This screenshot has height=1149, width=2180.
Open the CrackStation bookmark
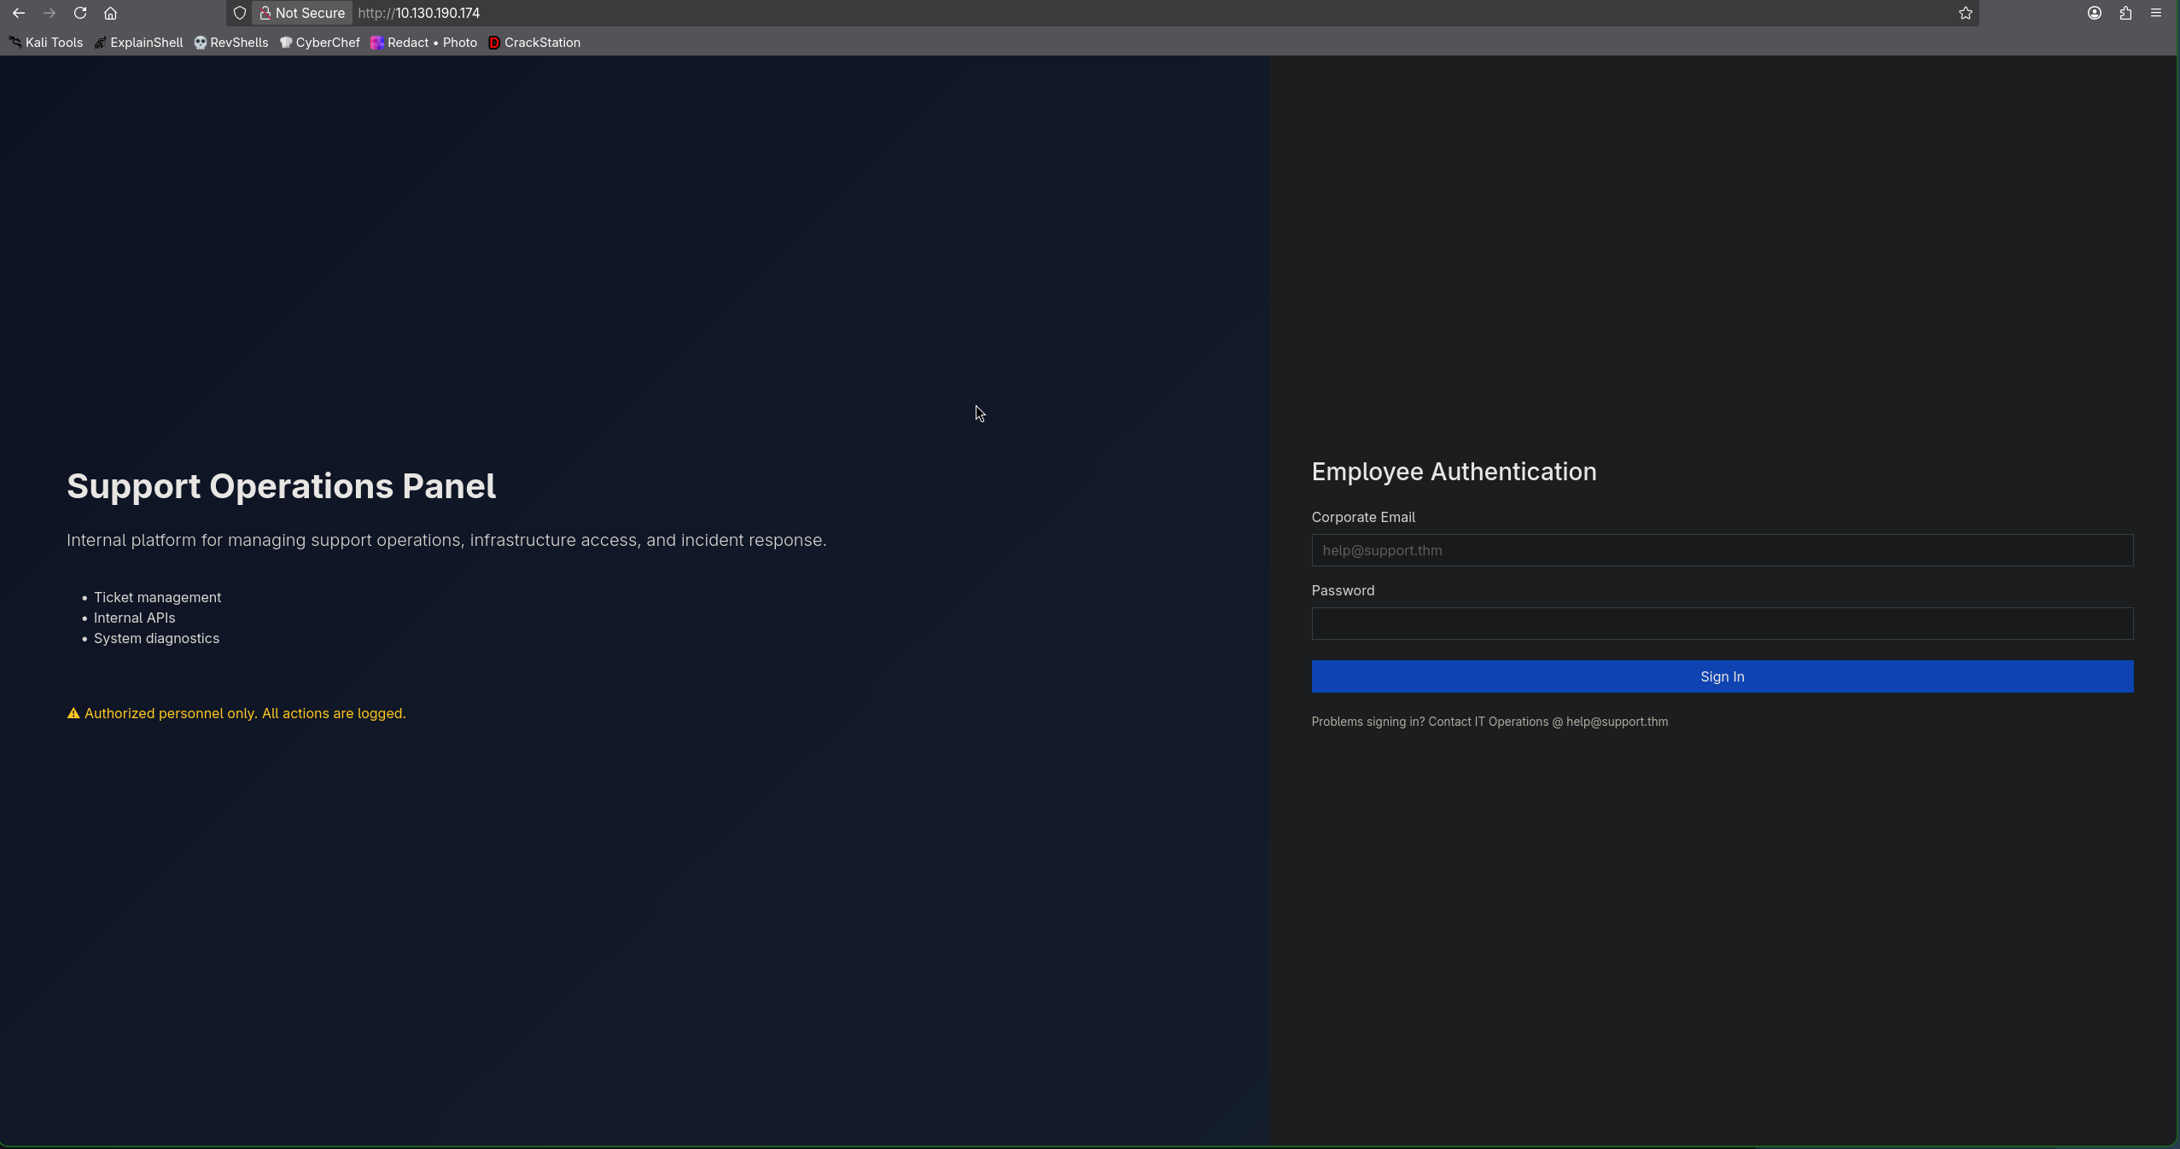click(x=534, y=43)
